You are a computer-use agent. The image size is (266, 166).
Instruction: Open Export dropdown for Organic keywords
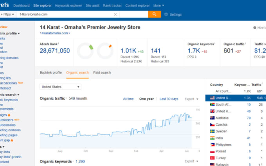tap(191, 161)
